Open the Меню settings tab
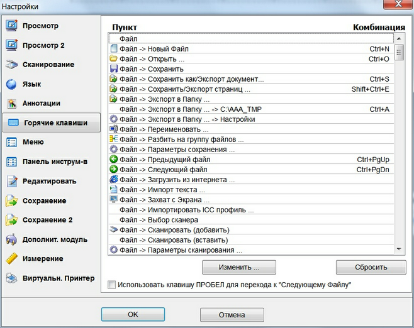This screenshot has width=414, height=328. [51, 142]
